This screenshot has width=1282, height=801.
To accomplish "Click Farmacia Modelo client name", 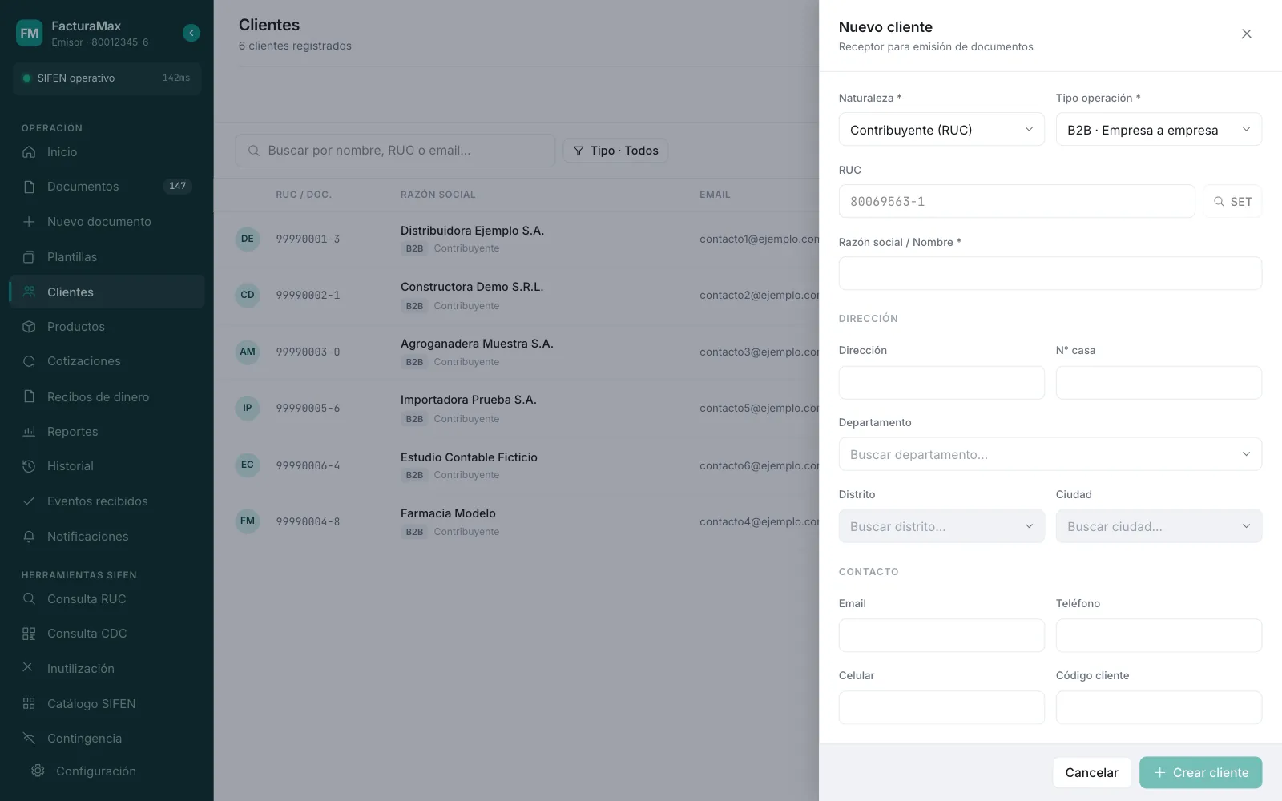I will point(448,513).
